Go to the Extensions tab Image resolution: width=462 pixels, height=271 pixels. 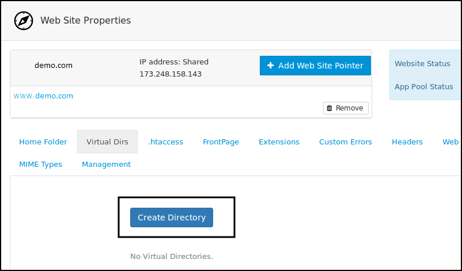pyautogui.click(x=279, y=142)
